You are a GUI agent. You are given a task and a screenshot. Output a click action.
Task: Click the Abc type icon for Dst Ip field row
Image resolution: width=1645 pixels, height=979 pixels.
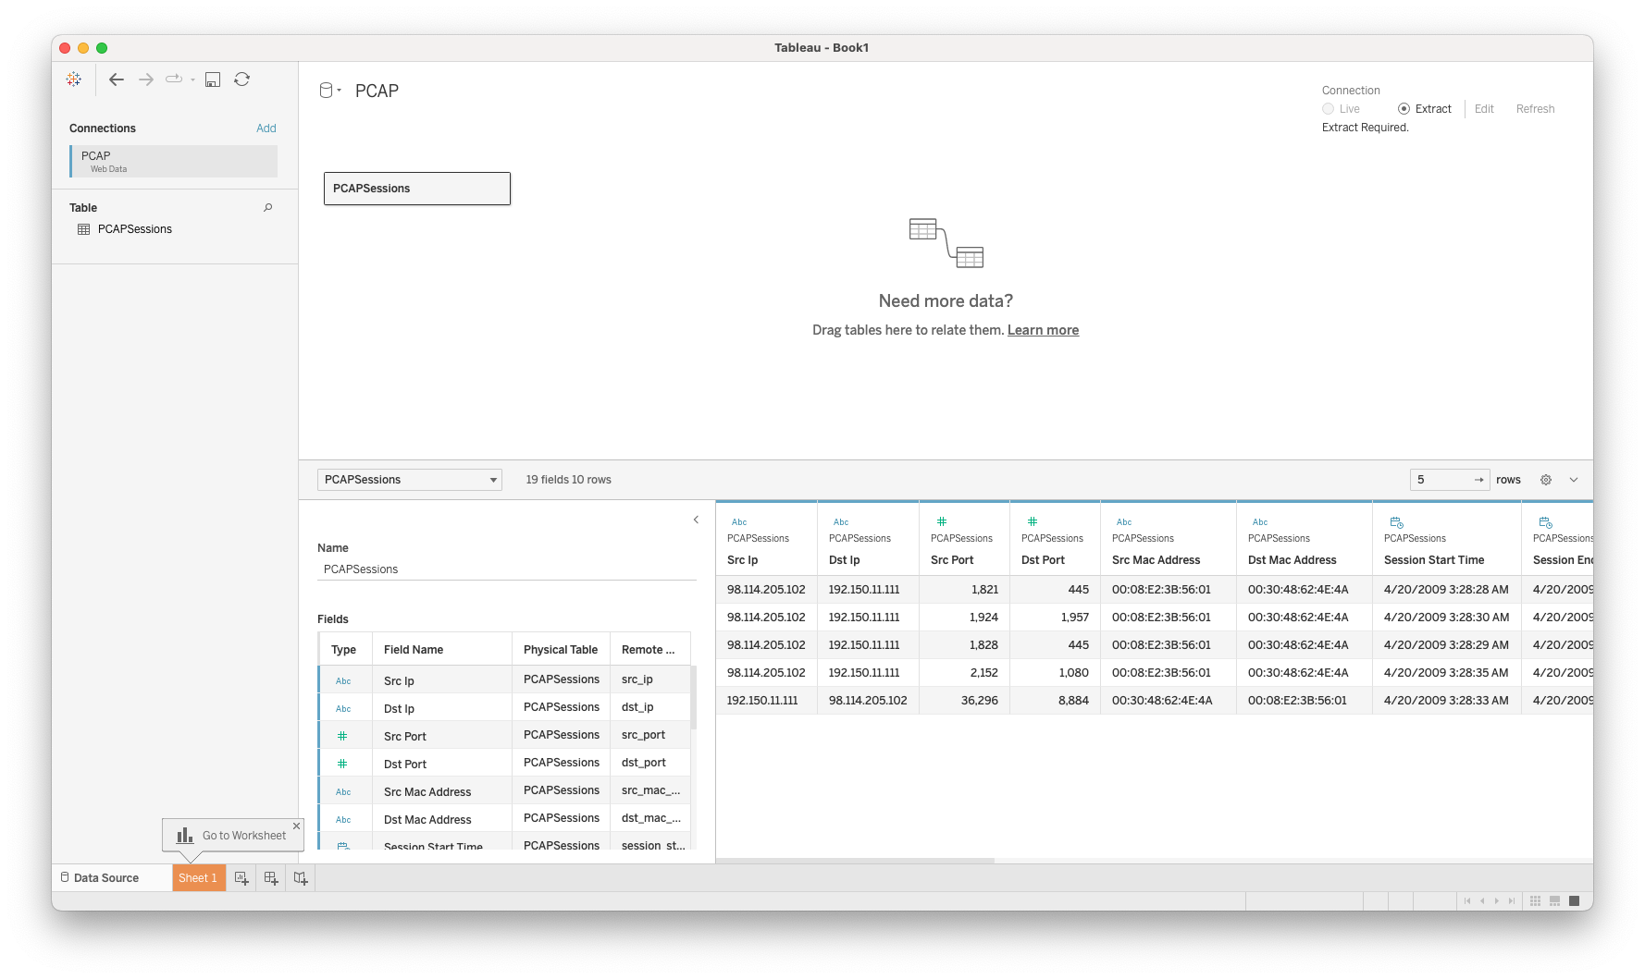pos(343,709)
